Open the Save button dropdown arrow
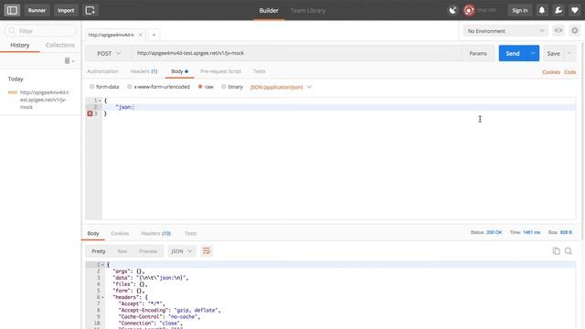This screenshot has height=329, width=585. pos(569,53)
